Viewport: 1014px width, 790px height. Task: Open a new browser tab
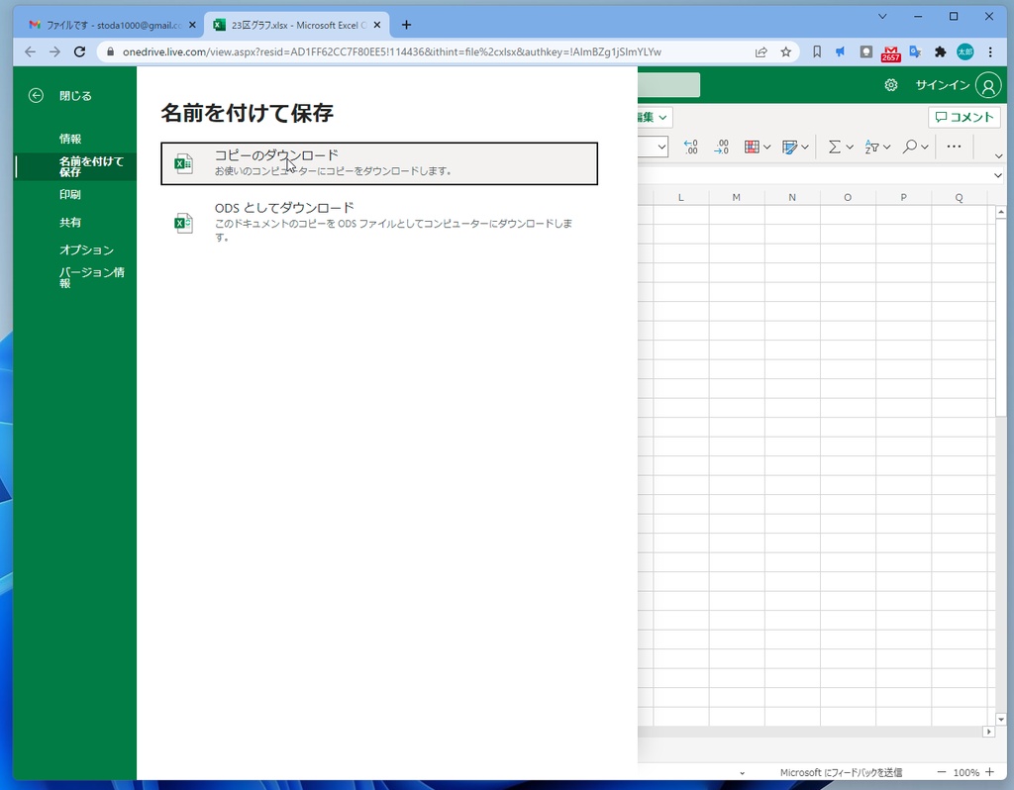click(x=406, y=25)
